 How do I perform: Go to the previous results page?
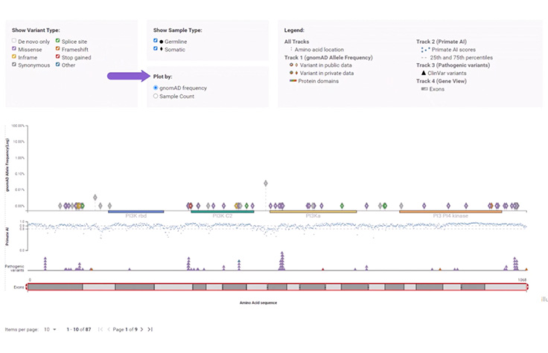109,328
